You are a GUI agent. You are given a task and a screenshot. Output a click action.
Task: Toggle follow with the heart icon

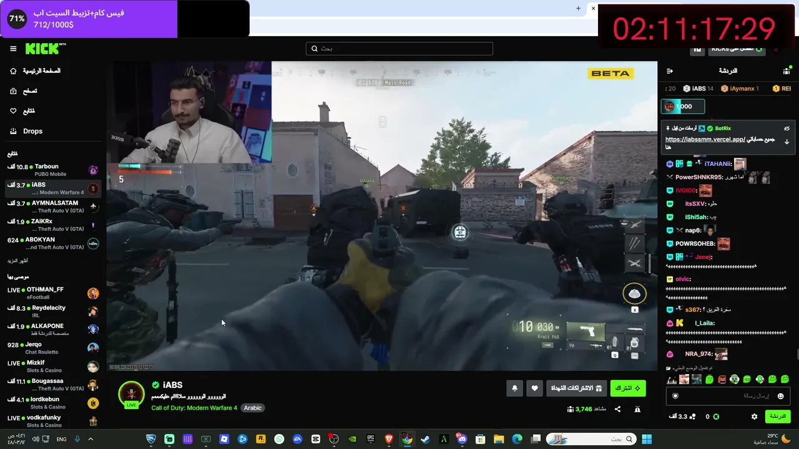click(534, 389)
